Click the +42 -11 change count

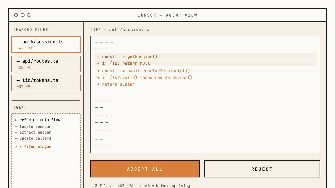click(25, 48)
